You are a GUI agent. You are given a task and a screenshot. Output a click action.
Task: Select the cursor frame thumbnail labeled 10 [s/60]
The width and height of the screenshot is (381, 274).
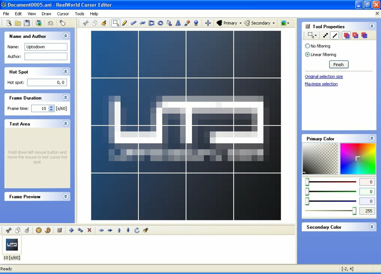coord(12,245)
